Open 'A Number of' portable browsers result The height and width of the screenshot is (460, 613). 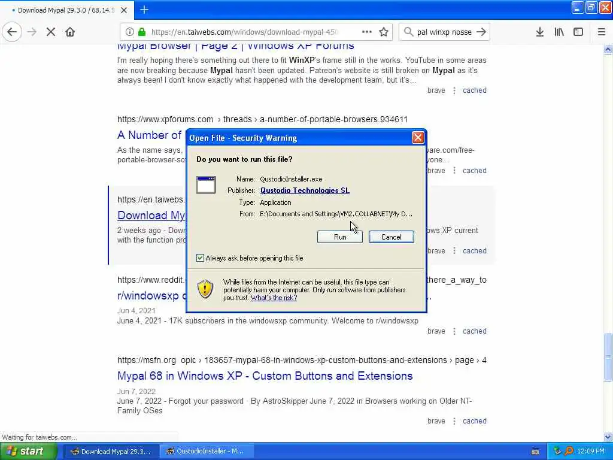149,135
